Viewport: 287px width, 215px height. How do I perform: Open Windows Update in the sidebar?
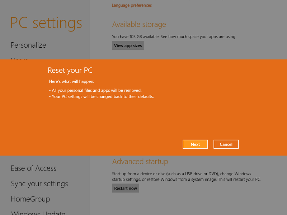(x=38, y=212)
